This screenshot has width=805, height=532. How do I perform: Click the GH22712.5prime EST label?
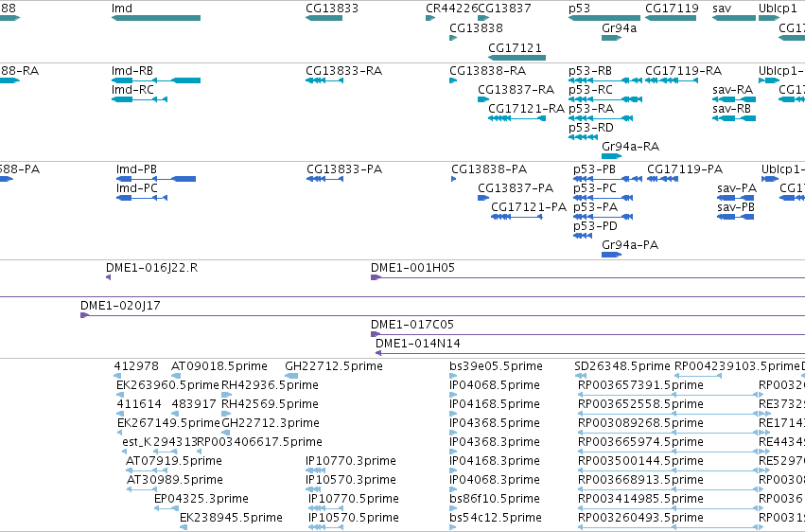point(334,366)
